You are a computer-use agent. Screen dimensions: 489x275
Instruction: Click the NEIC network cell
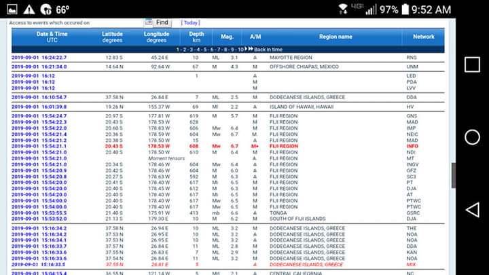tap(412, 134)
